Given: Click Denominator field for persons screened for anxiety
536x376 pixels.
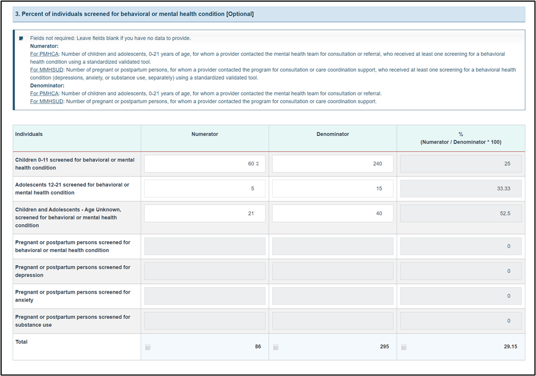Looking at the screenshot, I should [x=333, y=296].
